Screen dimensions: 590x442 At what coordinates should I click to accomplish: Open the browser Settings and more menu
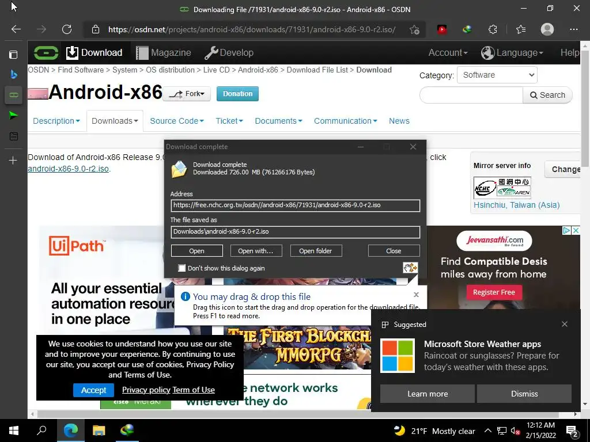coord(573,29)
